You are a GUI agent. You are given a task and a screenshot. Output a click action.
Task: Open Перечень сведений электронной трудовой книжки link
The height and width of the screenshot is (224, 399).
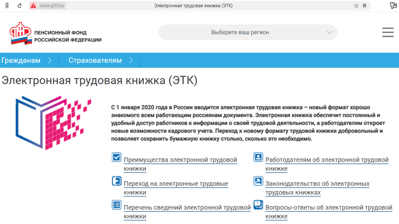point(187,212)
